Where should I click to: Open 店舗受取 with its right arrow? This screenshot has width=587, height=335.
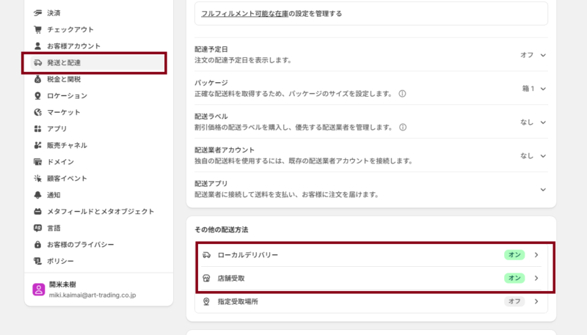[x=536, y=278]
